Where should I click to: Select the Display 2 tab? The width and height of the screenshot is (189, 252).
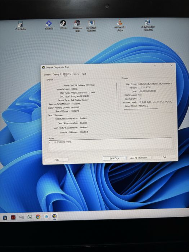tap(67, 74)
